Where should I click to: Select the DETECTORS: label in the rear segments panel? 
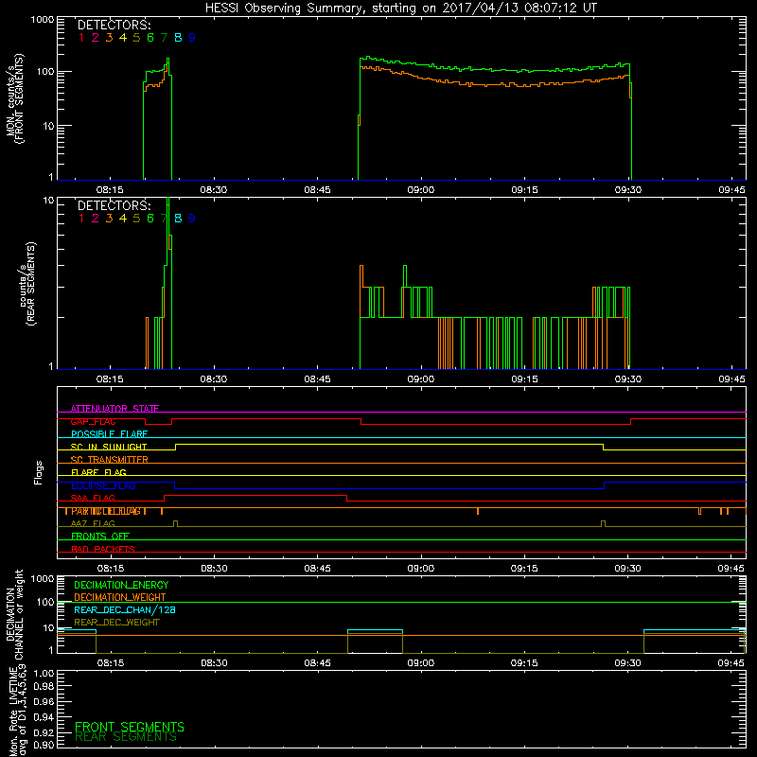114,205
